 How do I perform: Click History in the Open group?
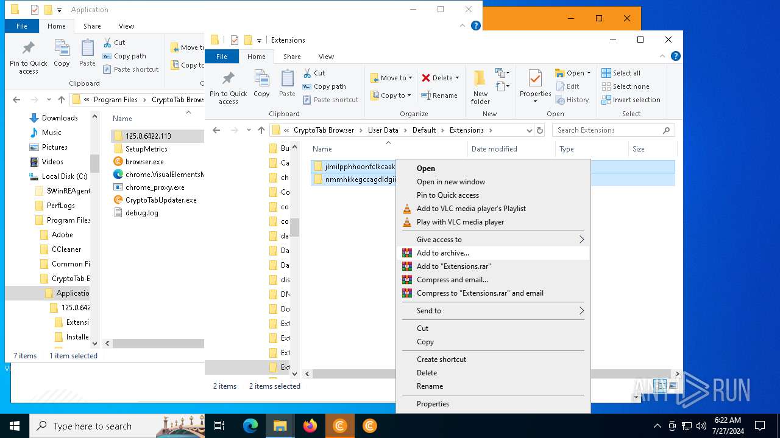(572, 100)
